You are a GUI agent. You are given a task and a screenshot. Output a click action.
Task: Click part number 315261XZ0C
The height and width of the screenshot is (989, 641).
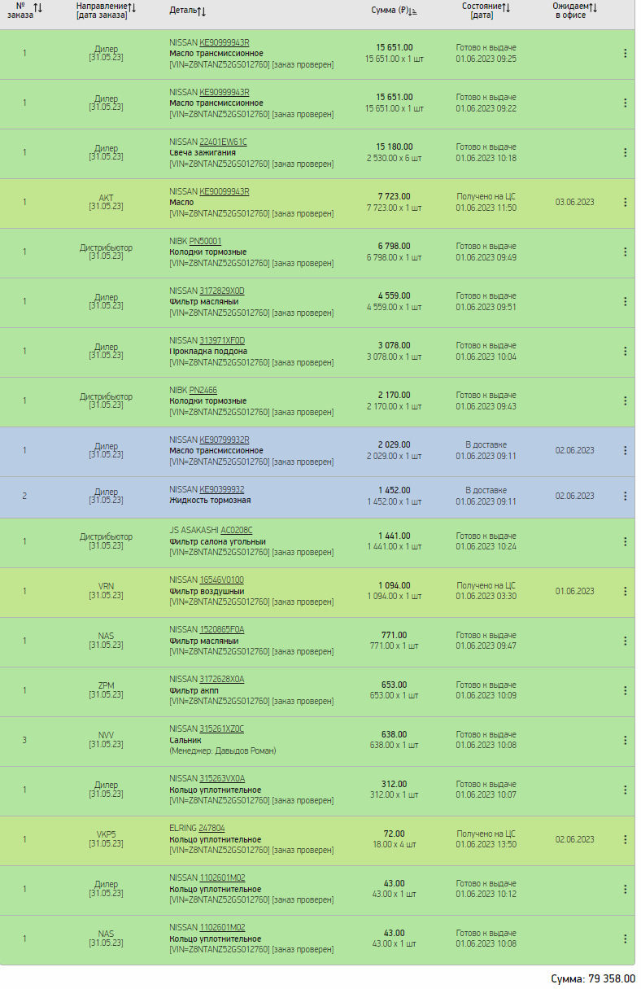pyautogui.click(x=222, y=729)
